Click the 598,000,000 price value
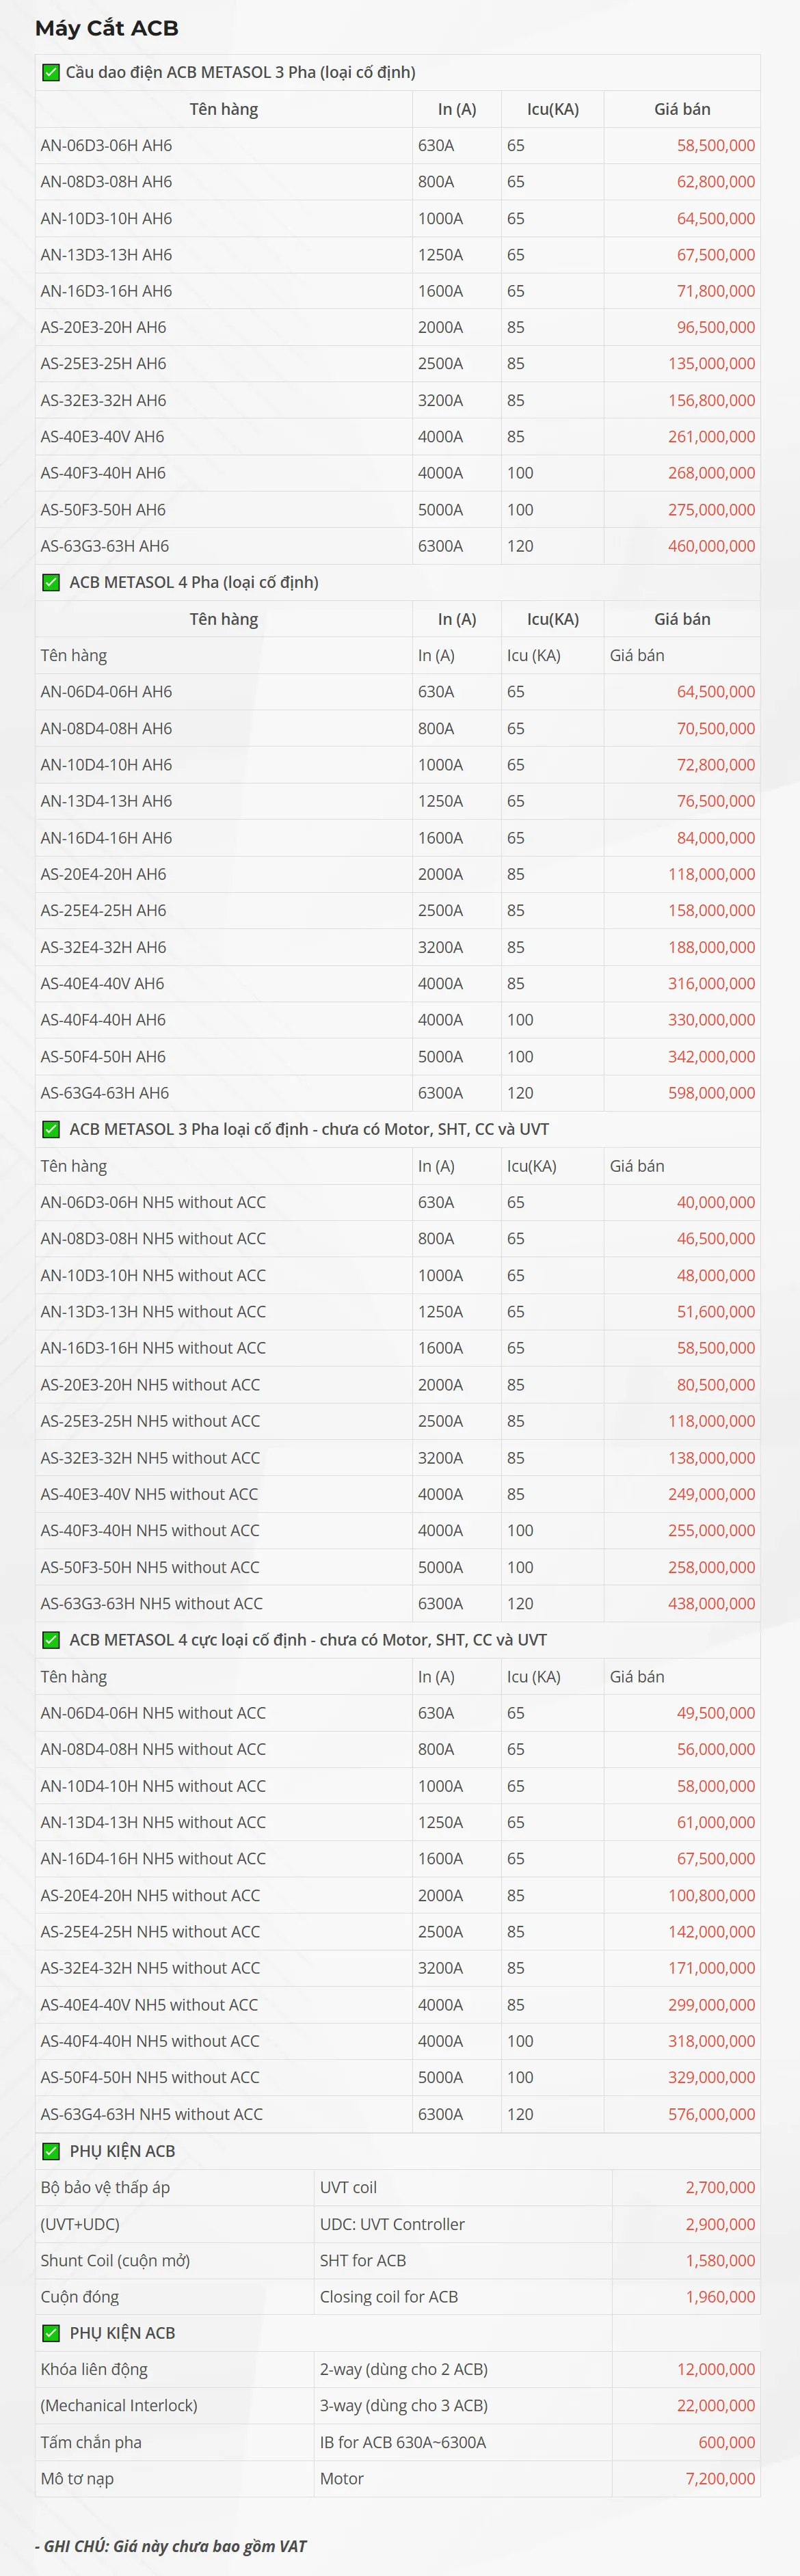Viewport: 800px width, 2576px height. pyautogui.click(x=711, y=1093)
